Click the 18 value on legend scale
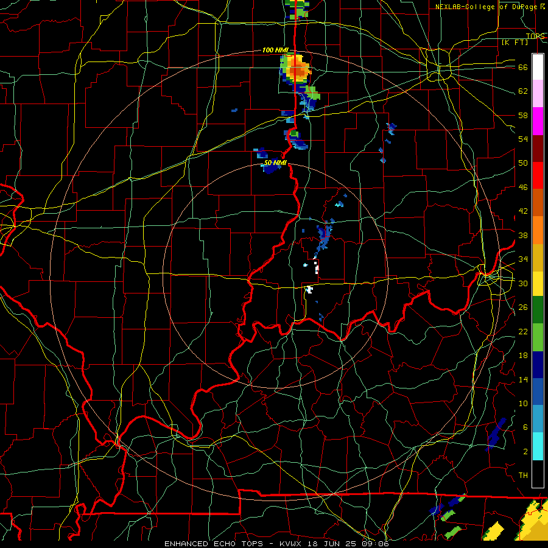This screenshot has height=548, width=548. (x=523, y=356)
